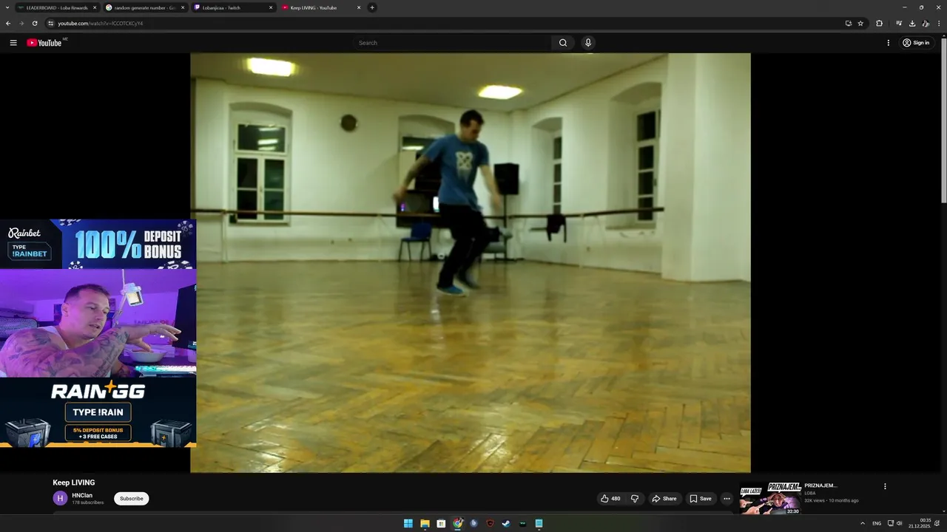The height and width of the screenshot is (532, 947).
Task: Click the browser forward arrow
Action: [x=21, y=23]
